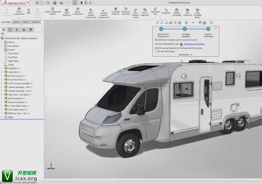Open the Smart Fasteners tool
This screenshot has width=262, height=184.
[67, 12]
